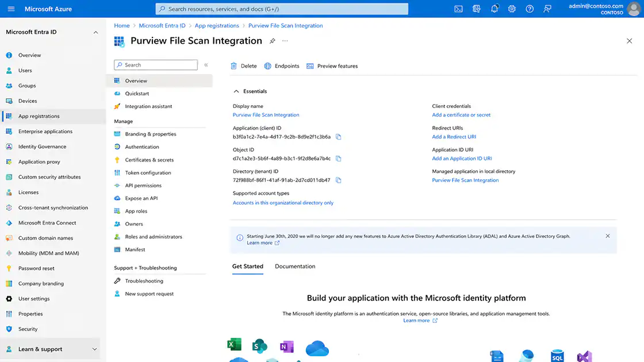Click the admin account avatar
Viewport: 644px width, 362px height.
coord(634,9)
